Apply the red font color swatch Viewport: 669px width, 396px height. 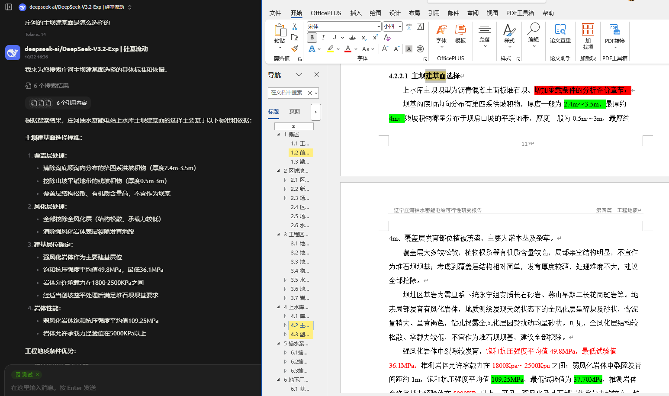click(x=347, y=49)
